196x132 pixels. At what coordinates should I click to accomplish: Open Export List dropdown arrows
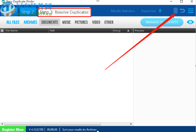[x=160, y=11]
